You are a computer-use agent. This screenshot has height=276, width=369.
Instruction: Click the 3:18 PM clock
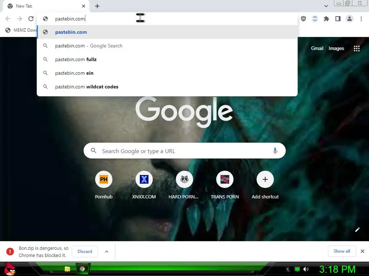(x=337, y=269)
